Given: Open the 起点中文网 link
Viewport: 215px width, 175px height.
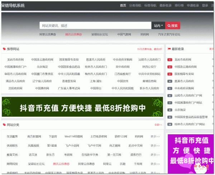Looking at the screenshot, I should (135, 146).
